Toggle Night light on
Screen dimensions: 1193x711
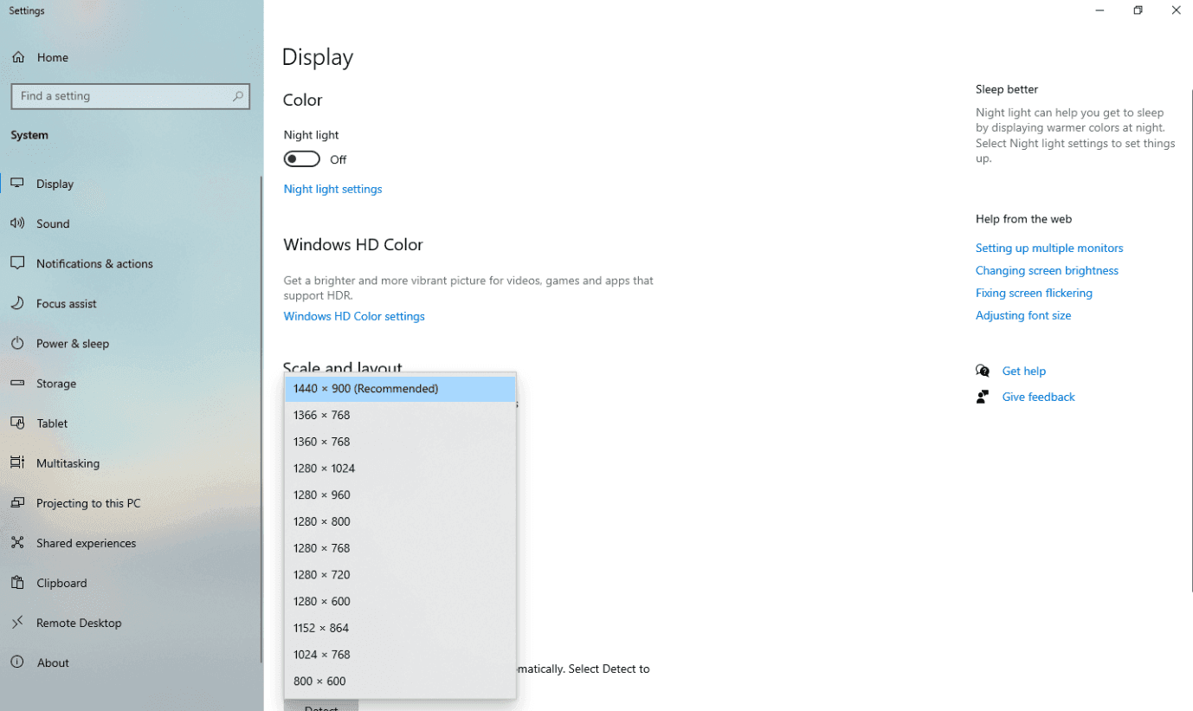[x=302, y=158]
